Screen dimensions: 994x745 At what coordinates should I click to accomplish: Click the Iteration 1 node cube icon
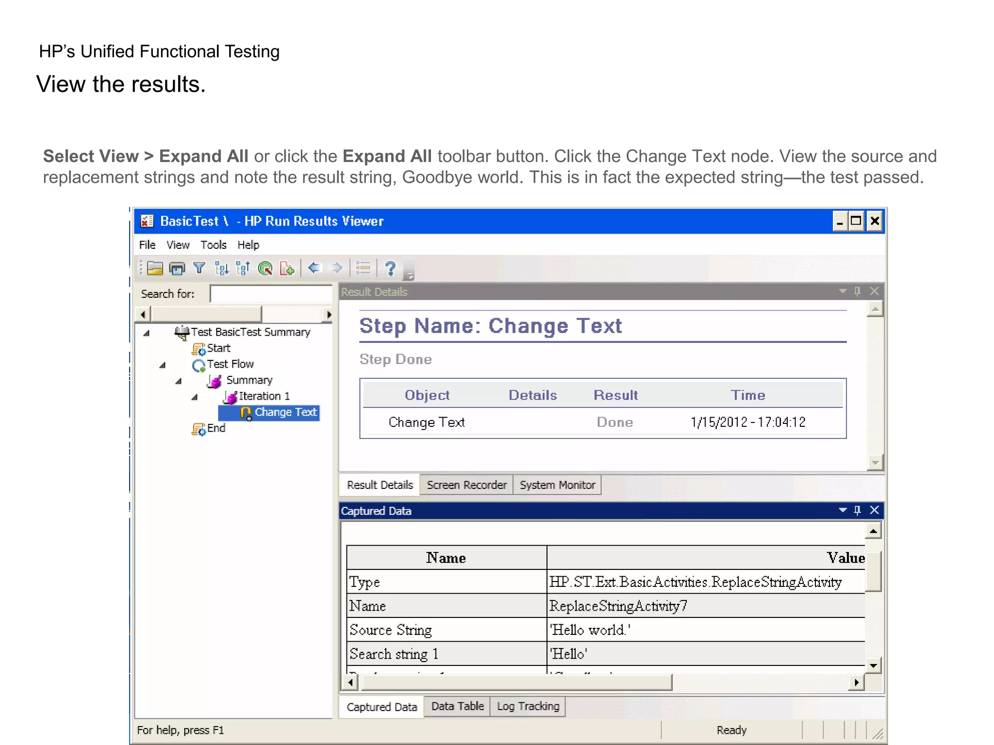[231, 397]
